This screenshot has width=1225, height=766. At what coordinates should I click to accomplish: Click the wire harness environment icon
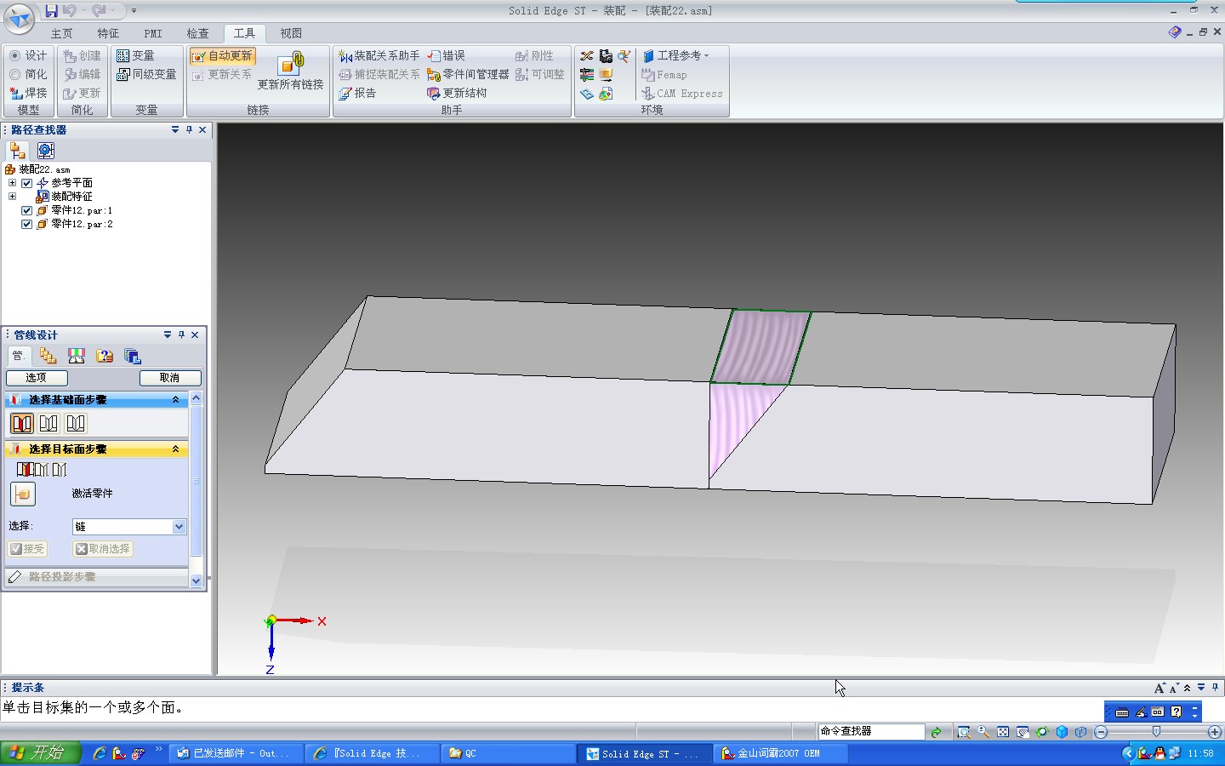point(587,75)
